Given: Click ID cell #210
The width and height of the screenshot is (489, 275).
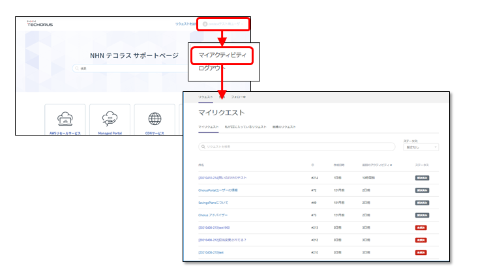Looking at the screenshot, I should (314, 253).
